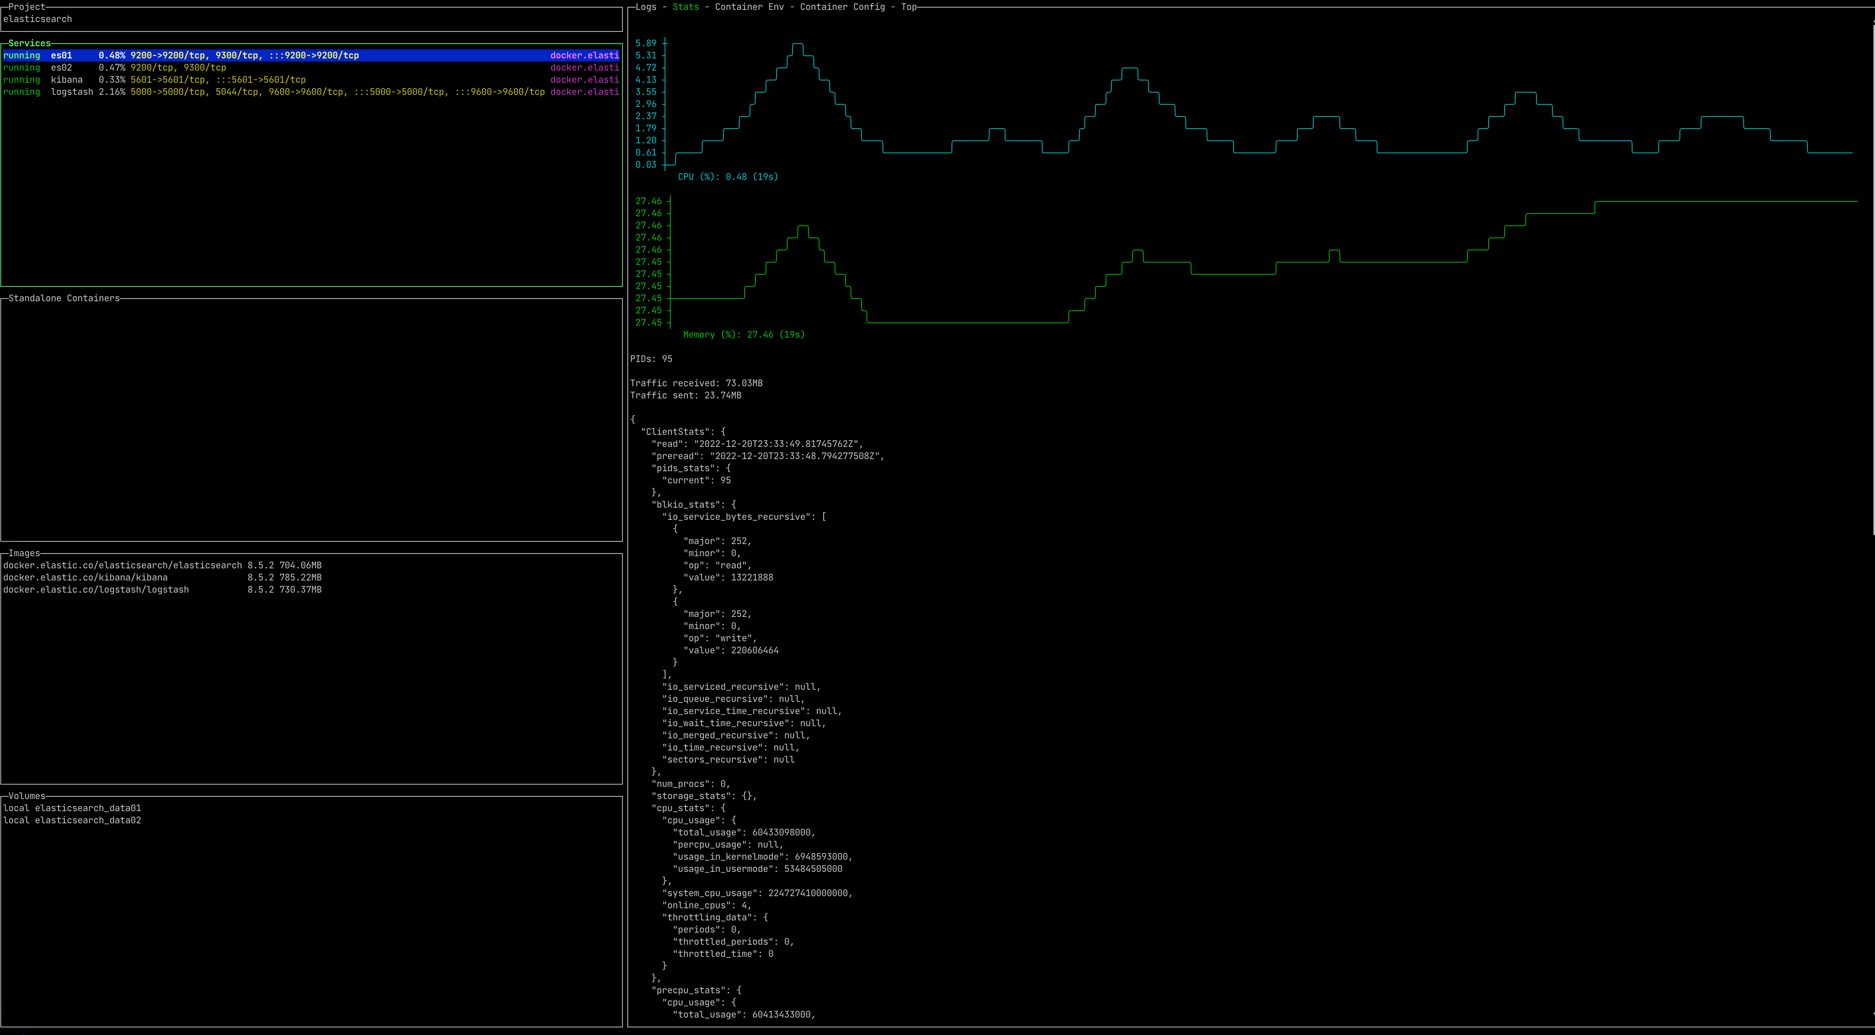
Task: Click the "io_serviced_recursive" null line
Action: pos(742,687)
